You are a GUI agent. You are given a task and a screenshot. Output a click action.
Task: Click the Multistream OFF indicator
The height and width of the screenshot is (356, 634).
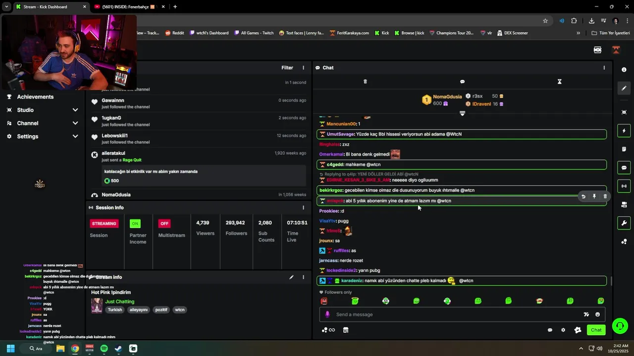[x=164, y=223]
